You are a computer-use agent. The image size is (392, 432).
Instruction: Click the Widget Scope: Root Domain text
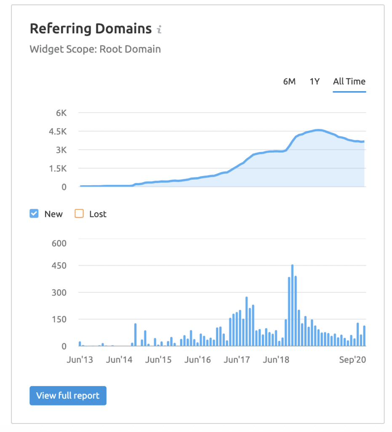point(95,49)
